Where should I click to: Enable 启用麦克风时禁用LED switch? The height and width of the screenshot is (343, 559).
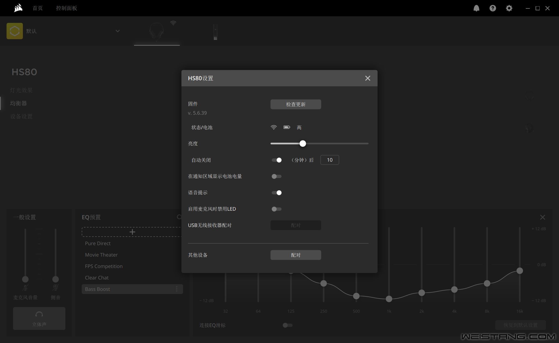point(277,209)
